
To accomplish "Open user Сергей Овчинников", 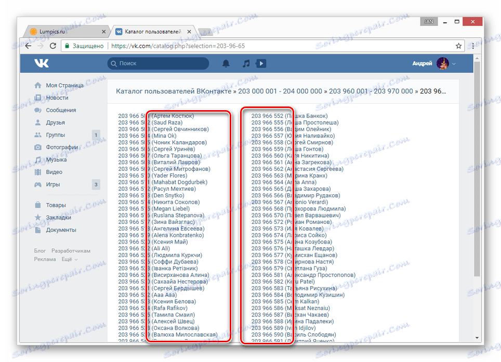I will [163, 129].
